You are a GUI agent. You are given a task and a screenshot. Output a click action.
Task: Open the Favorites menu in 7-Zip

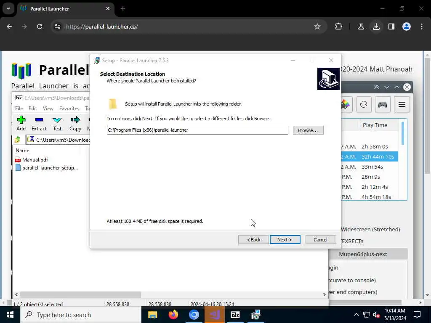point(69,109)
